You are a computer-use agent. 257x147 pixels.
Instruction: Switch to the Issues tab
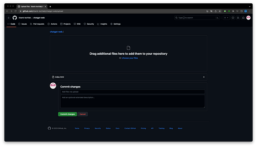tap(22, 24)
